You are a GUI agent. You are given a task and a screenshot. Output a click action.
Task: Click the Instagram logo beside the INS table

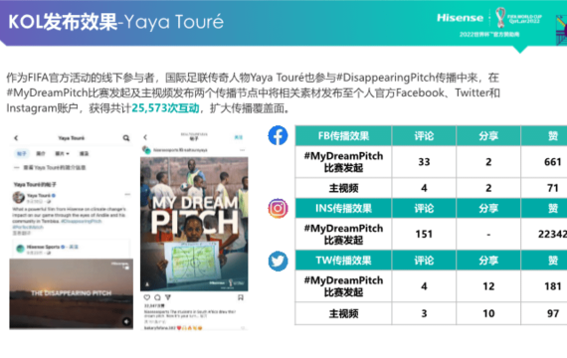click(x=278, y=208)
